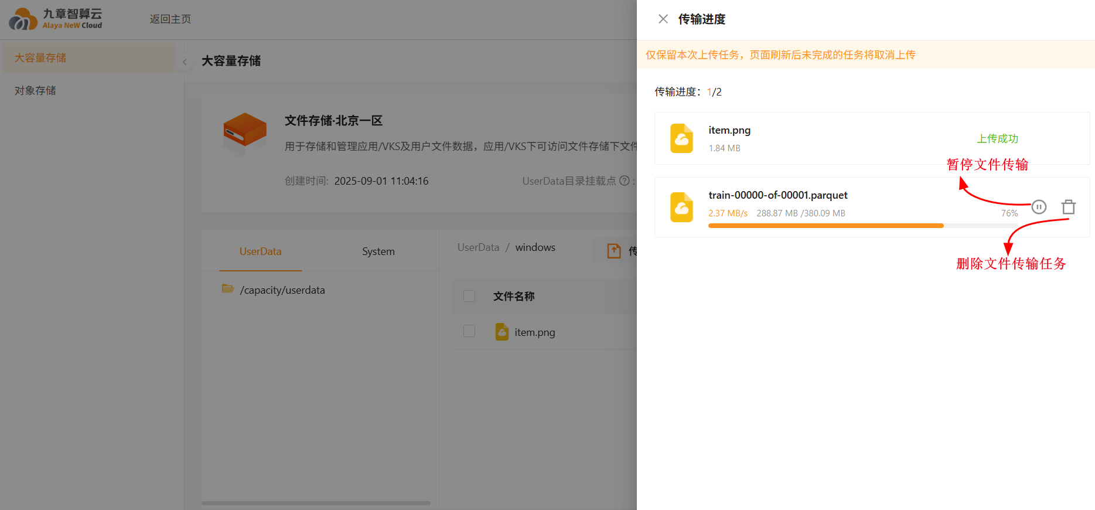Image resolution: width=1095 pixels, height=510 pixels.
Task: Pause the train parquet file upload
Action: [x=1038, y=207]
